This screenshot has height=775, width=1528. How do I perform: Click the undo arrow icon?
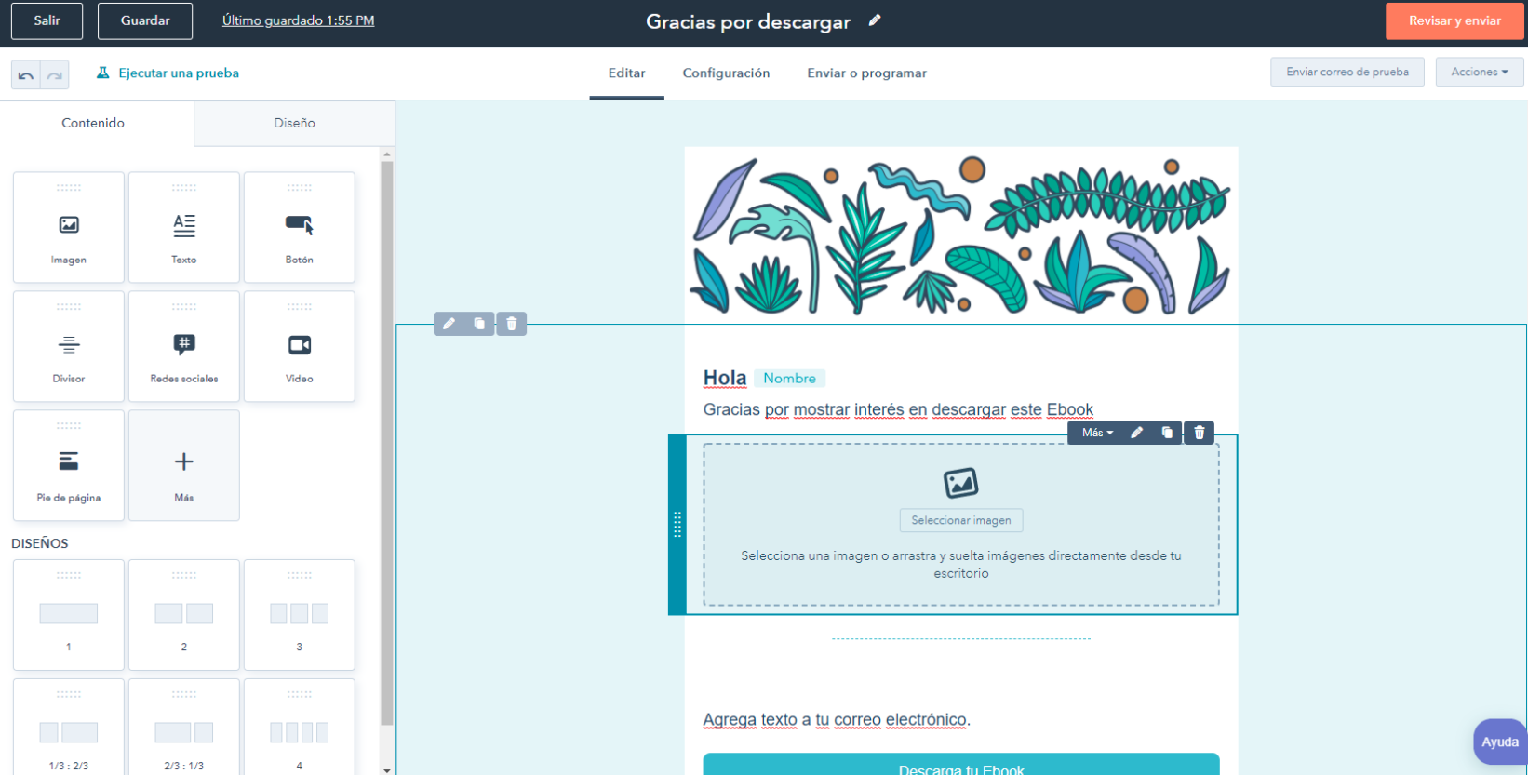[x=26, y=75]
